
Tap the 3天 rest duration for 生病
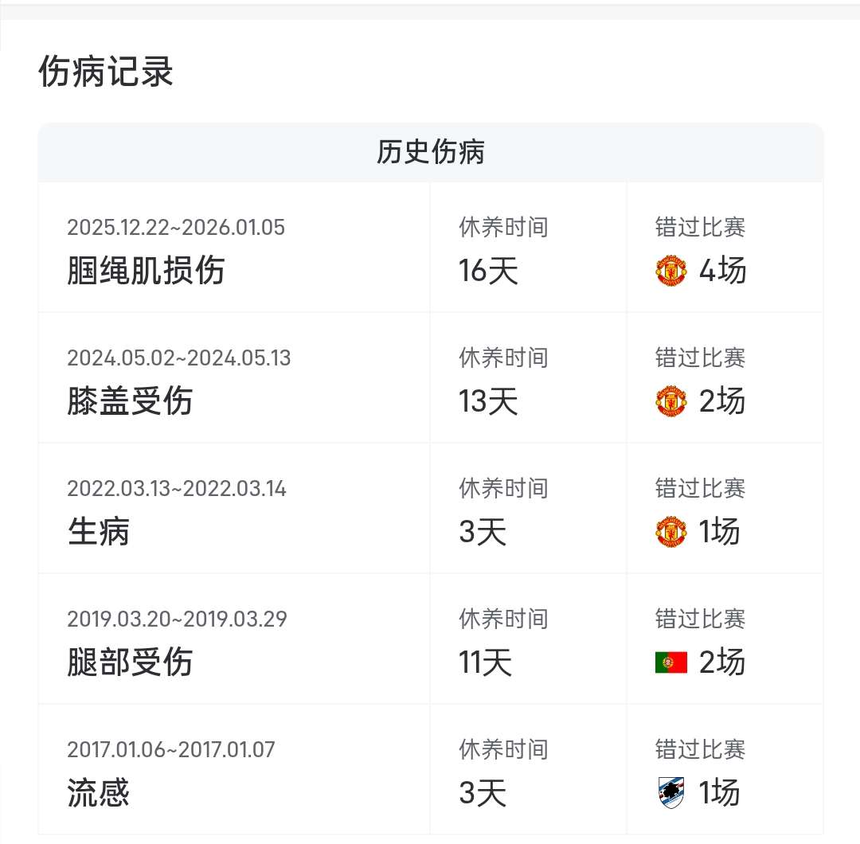[483, 532]
